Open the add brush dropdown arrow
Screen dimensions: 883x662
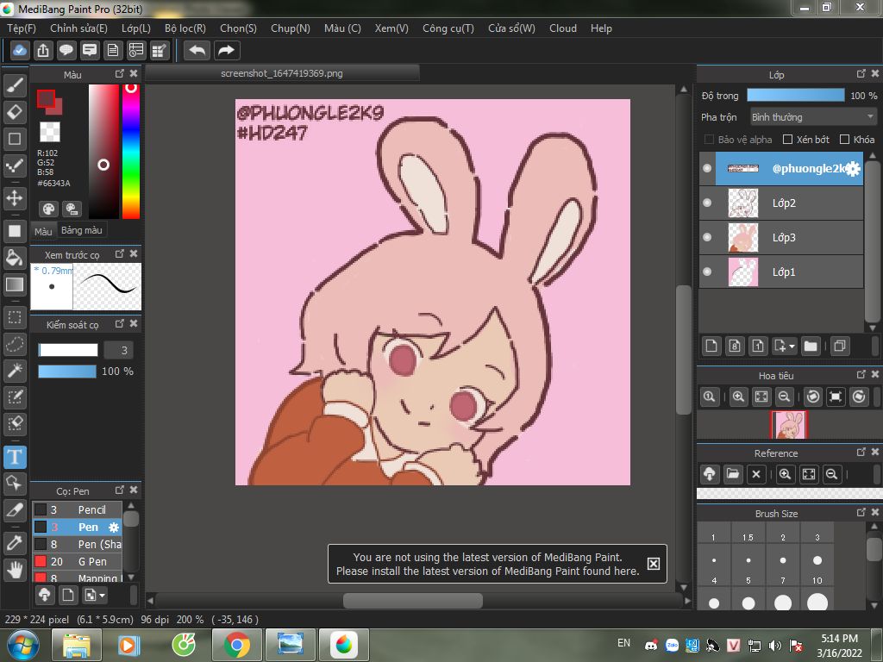[102, 595]
